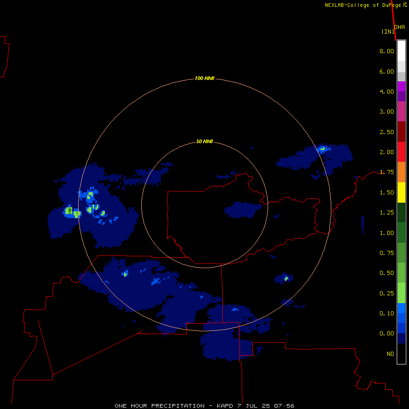Click the 1.50 legend value
Screen dimensions: 409x409
point(387,193)
